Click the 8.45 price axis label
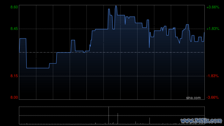 tap(14, 29)
